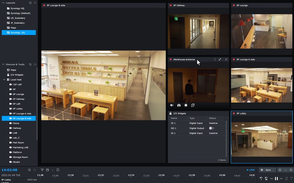
Task: Click the 8F Lounge camera feed
Action: 262,31
